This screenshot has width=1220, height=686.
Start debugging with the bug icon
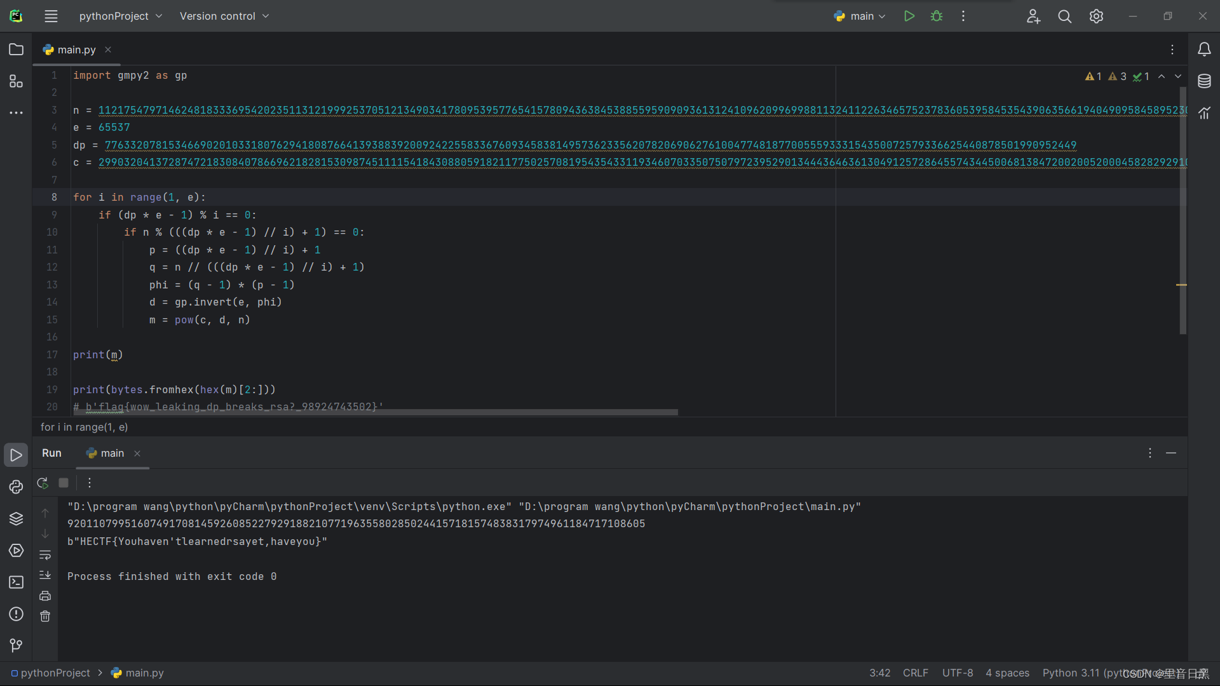936,16
